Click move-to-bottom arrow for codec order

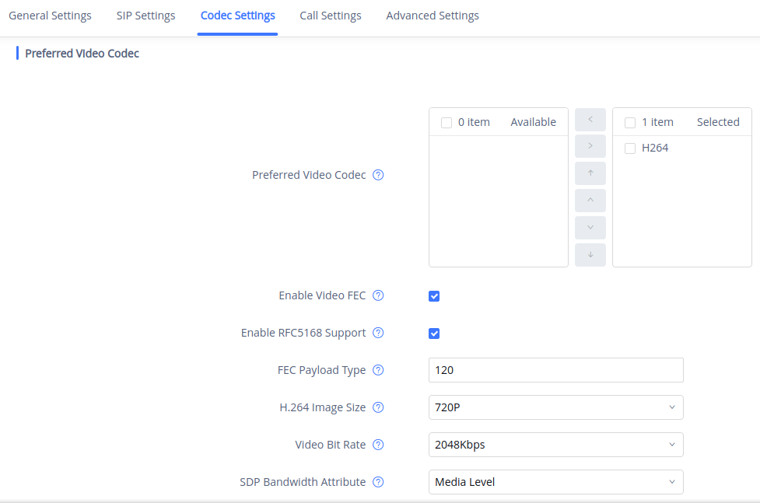click(x=590, y=254)
